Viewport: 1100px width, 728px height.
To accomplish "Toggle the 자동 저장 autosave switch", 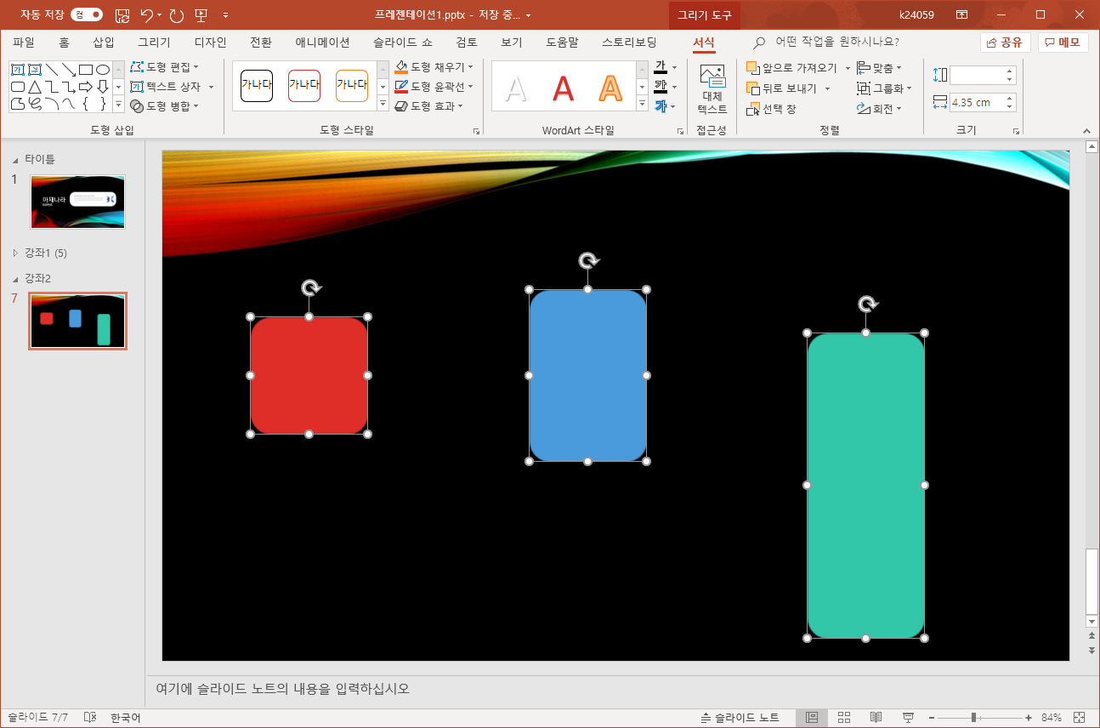I will click(87, 14).
